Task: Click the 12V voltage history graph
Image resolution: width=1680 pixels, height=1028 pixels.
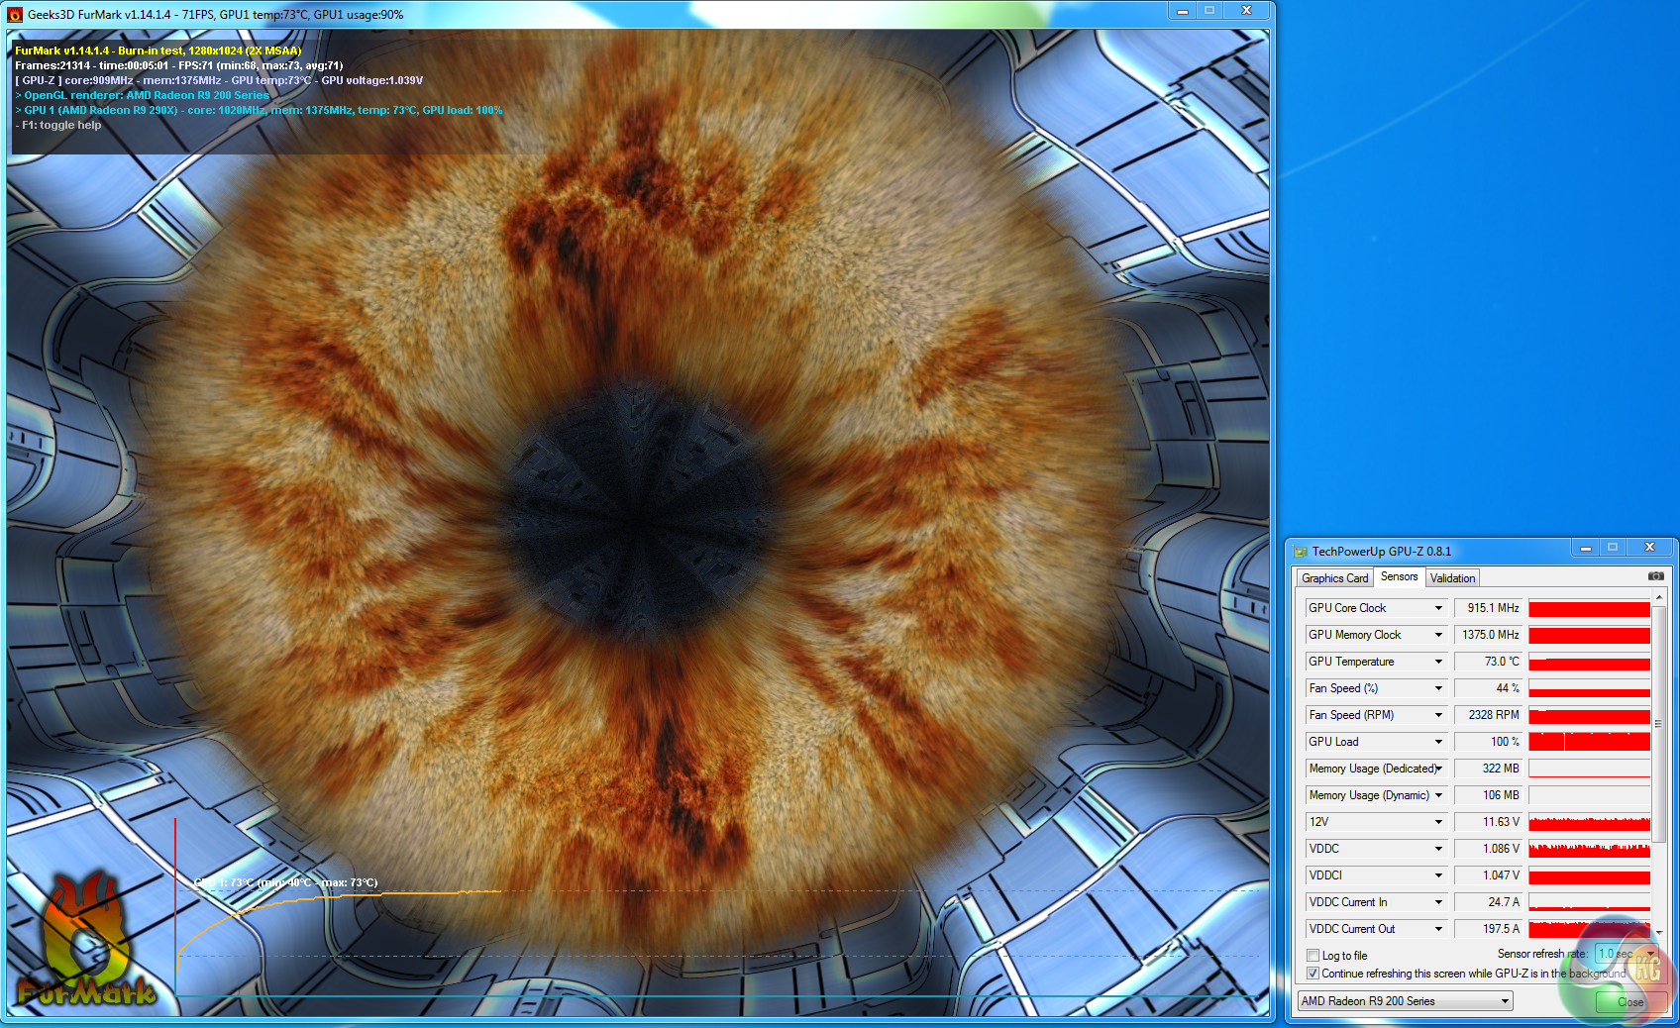Action: point(1589,822)
